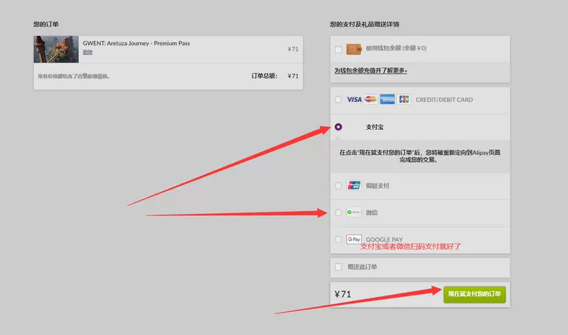The width and height of the screenshot is (568, 335).
Task: Click the 赠送此订单 label
Action: [362, 267]
